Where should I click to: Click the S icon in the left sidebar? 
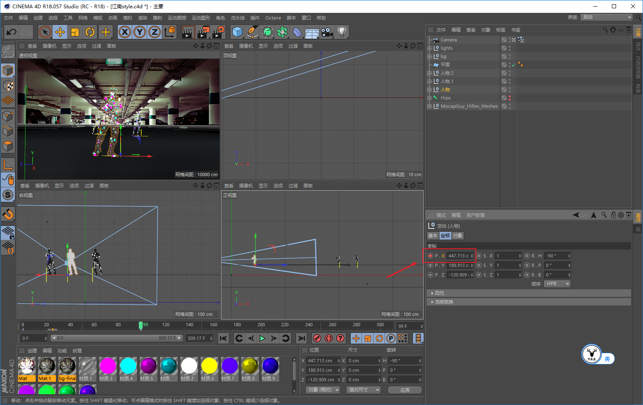pos(8,195)
